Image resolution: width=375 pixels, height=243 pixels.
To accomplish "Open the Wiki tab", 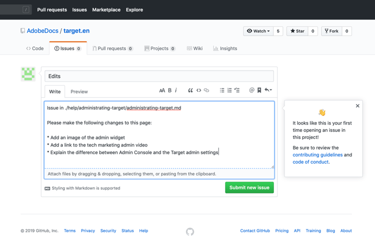I will point(194,48).
